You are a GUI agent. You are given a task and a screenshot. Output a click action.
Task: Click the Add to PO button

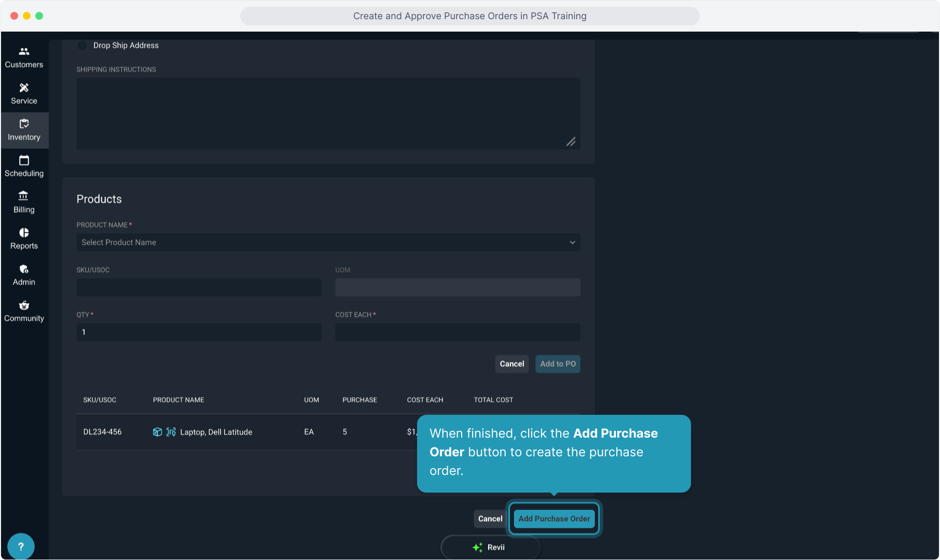pyautogui.click(x=558, y=364)
